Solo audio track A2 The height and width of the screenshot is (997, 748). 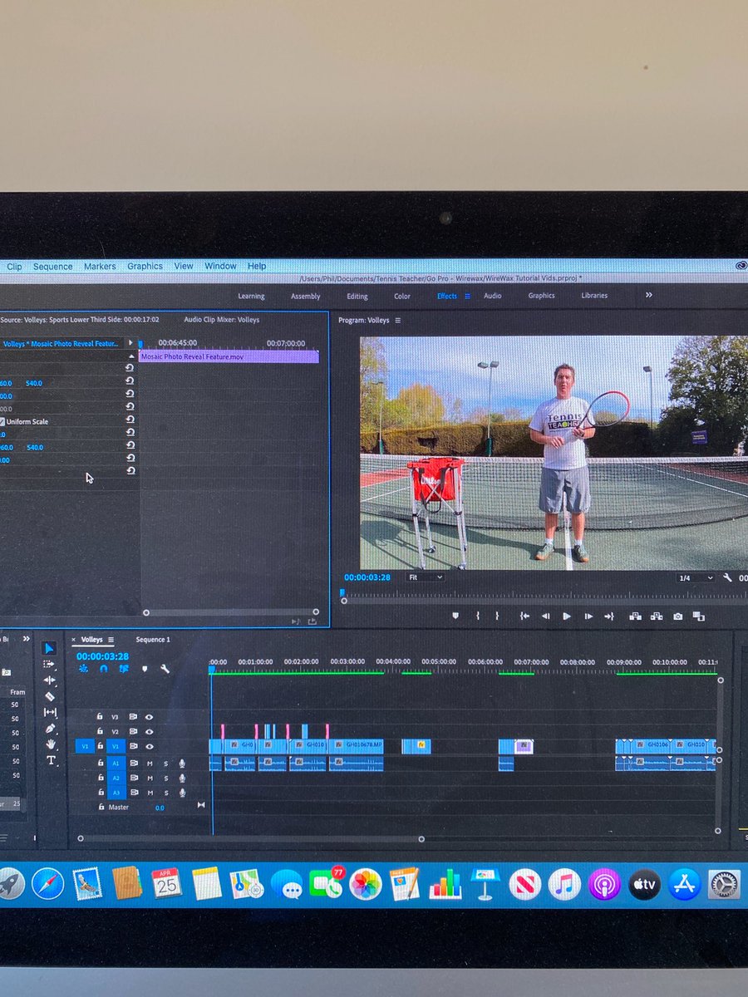[165, 778]
